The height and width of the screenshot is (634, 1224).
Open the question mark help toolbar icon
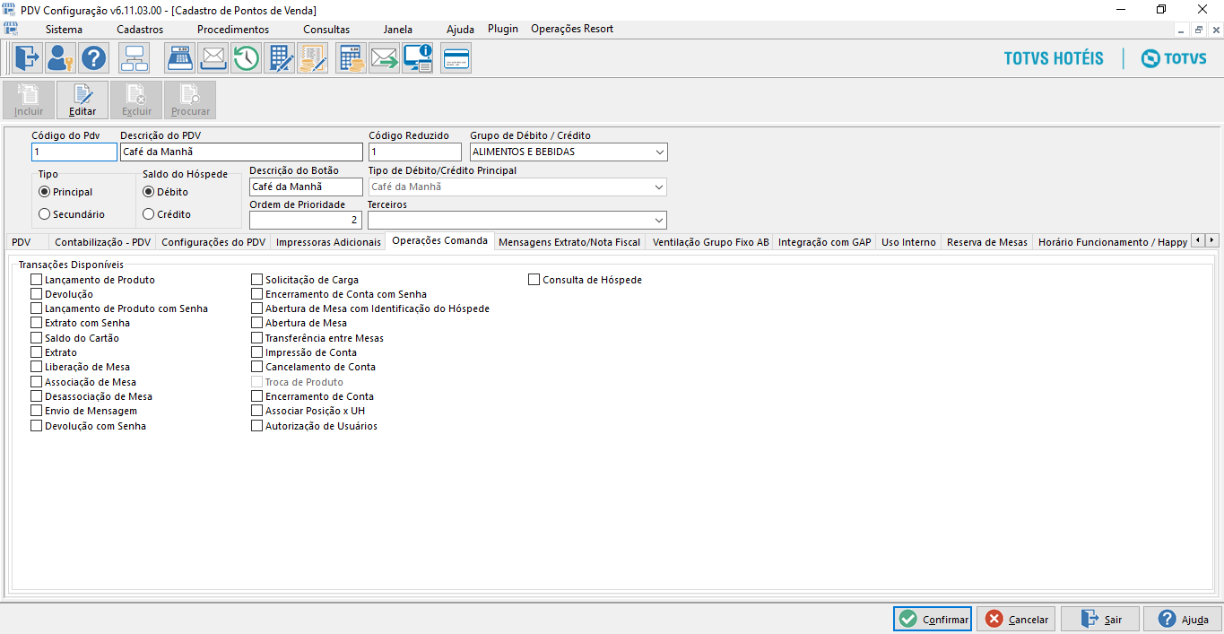click(x=93, y=58)
